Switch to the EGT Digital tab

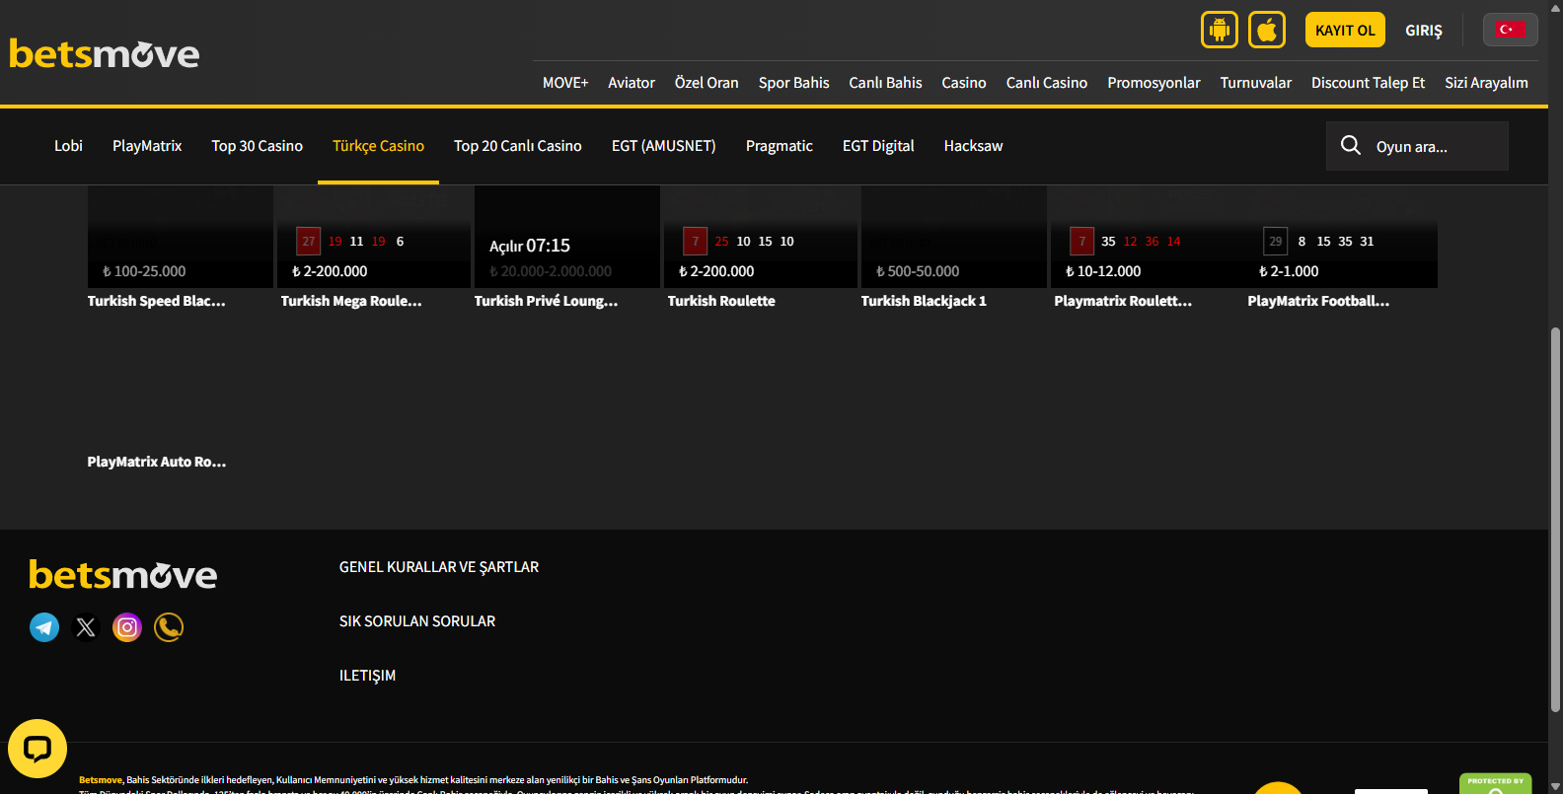878,146
